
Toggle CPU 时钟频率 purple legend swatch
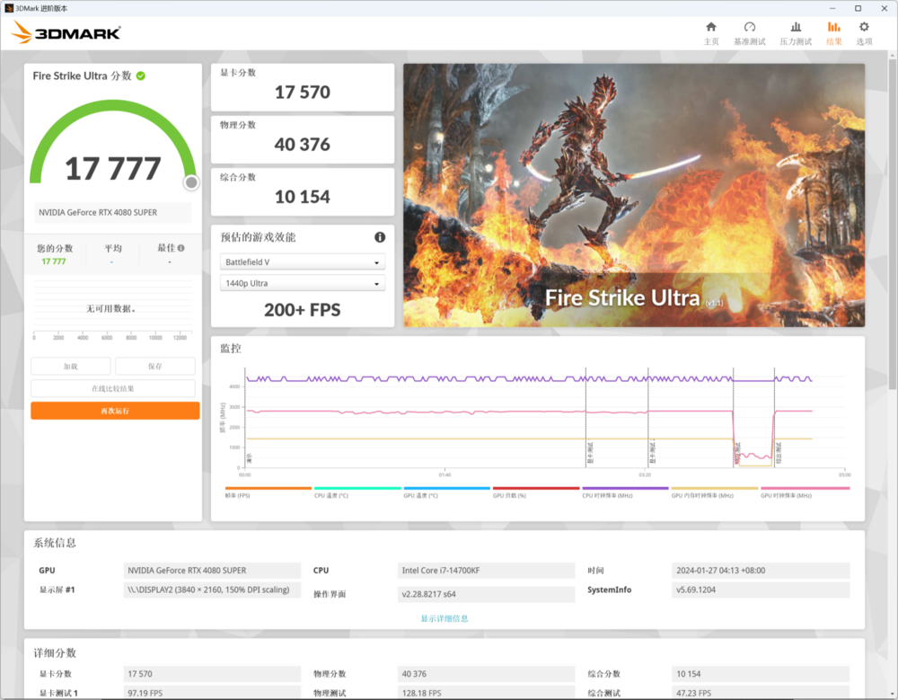click(625, 489)
